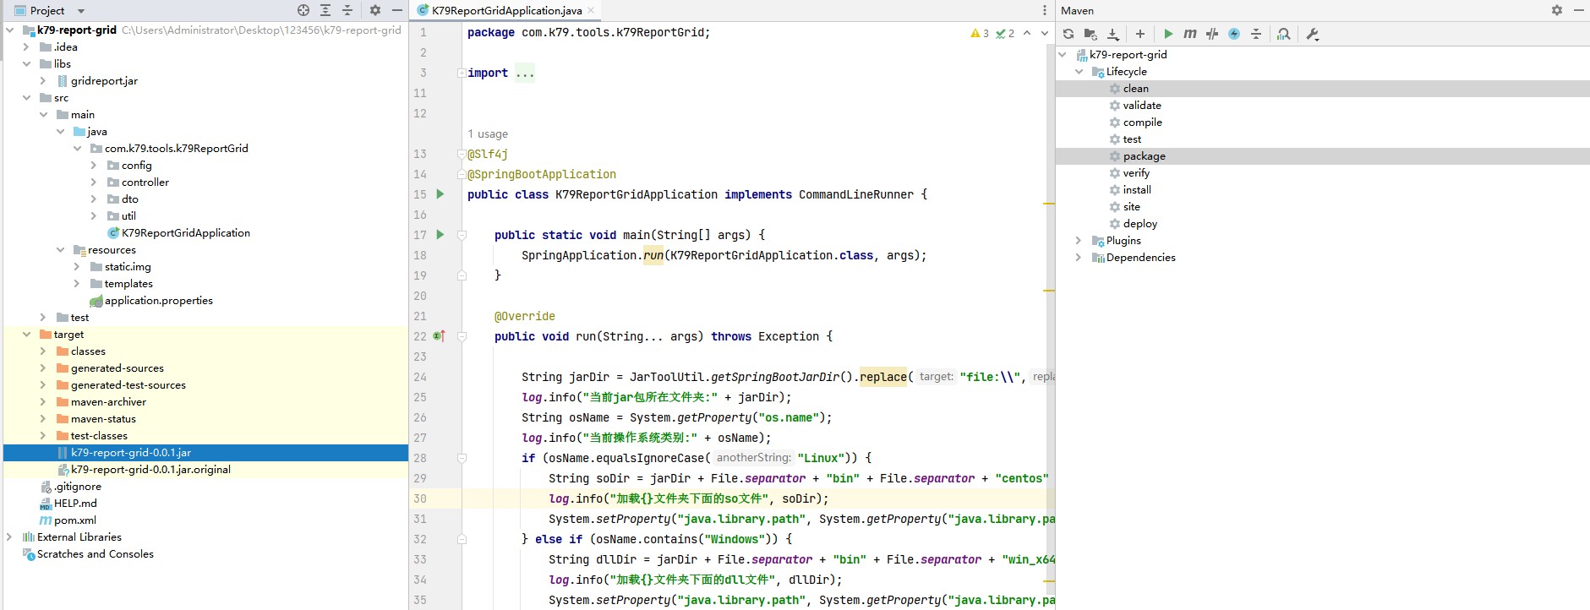Toggle Skip Tests mode in Maven toolbar
This screenshot has width=1590, height=610.
1234,34
